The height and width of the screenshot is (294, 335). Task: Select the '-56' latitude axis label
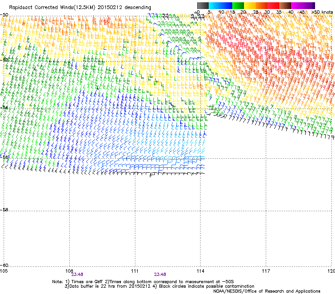(4, 157)
